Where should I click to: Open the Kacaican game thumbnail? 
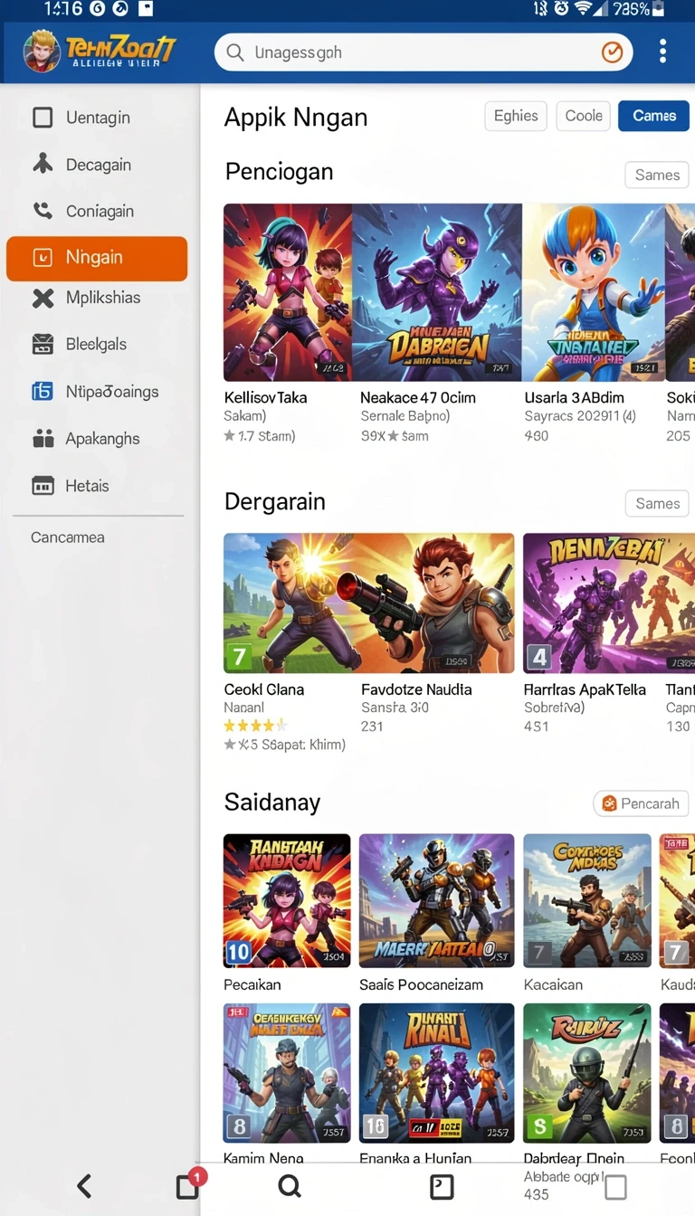pos(587,901)
